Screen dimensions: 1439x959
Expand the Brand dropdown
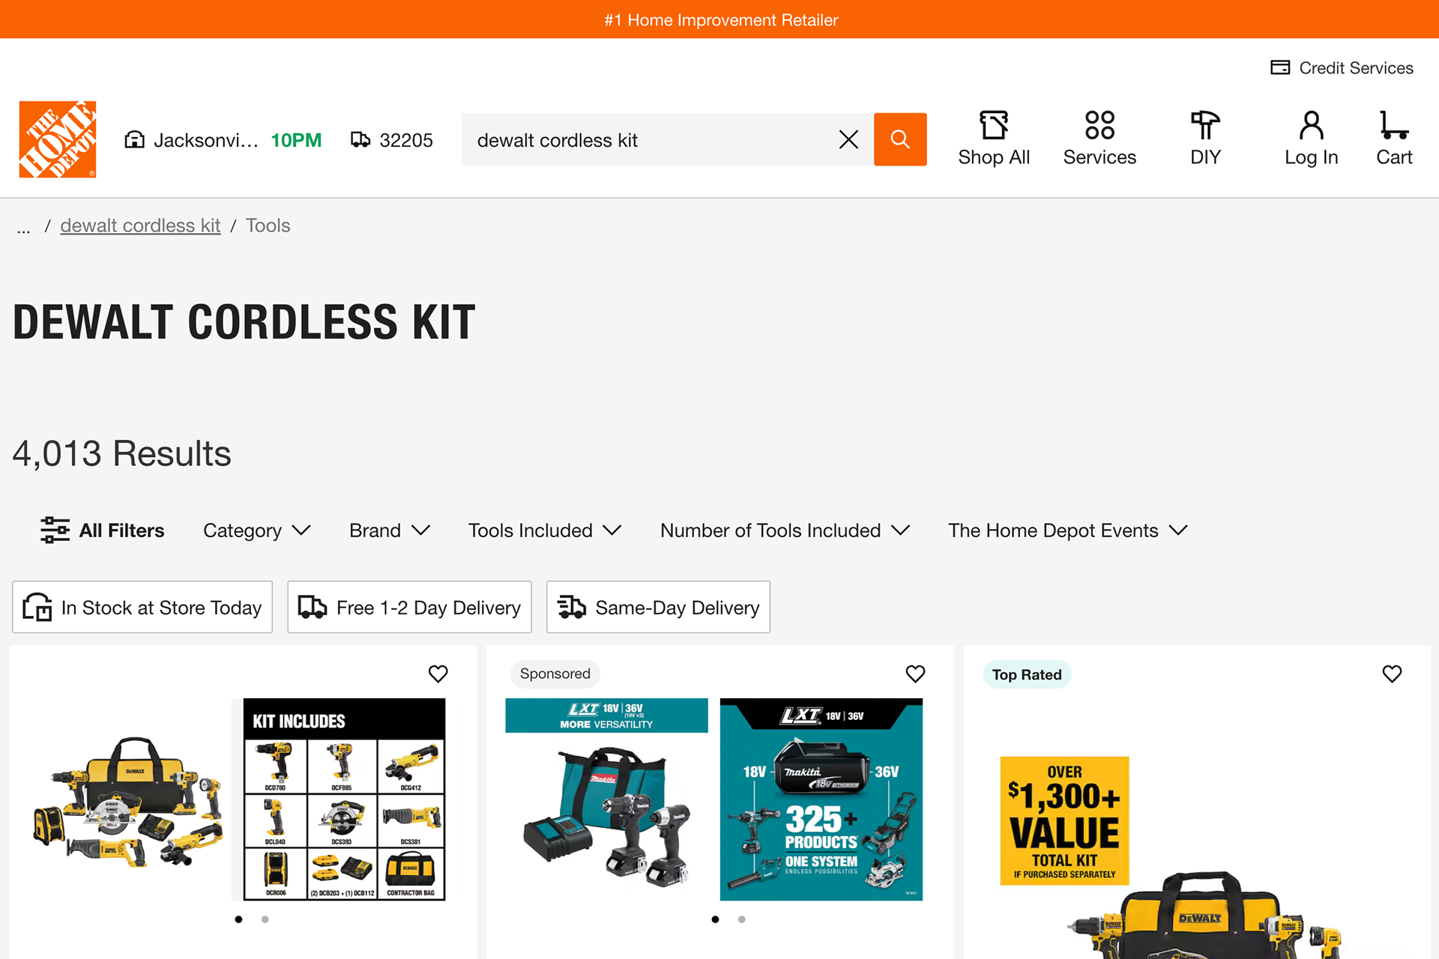[x=390, y=530]
